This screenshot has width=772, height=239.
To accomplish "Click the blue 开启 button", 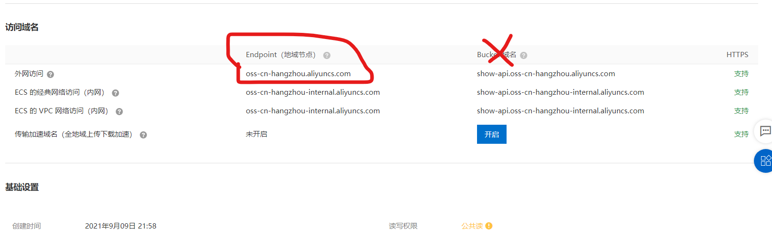I will coord(491,134).
